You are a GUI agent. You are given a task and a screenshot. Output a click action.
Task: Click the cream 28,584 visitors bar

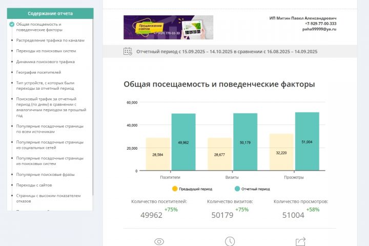[x=158, y=154]
